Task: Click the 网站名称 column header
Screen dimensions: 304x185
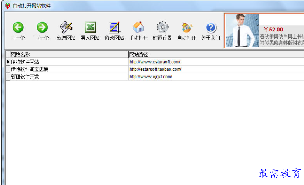Action: click(x=69, y=54)
